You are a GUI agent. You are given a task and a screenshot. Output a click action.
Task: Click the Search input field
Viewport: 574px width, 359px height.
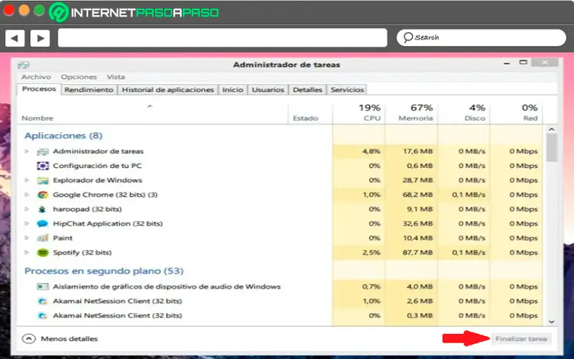pos(481,37)
